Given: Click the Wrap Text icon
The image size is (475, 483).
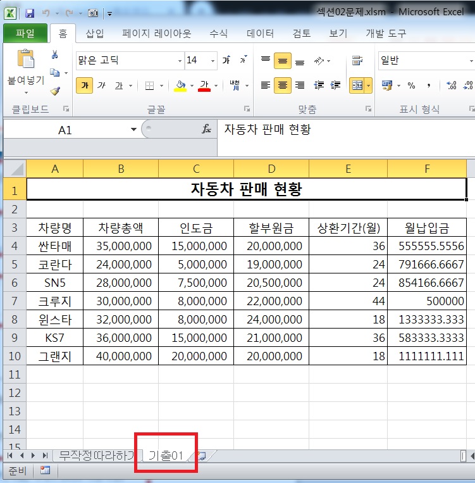Looking at the screenshot, I should pos(357,61).
